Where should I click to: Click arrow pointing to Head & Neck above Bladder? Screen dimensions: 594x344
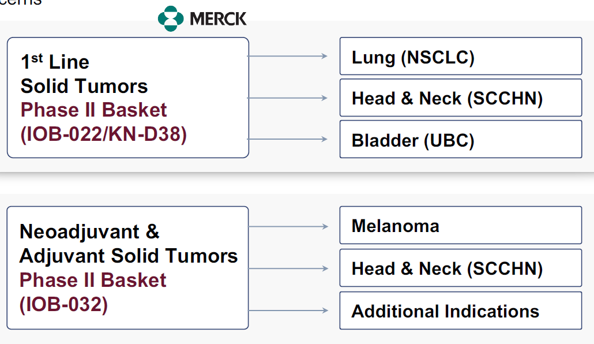tap(287, 98)
